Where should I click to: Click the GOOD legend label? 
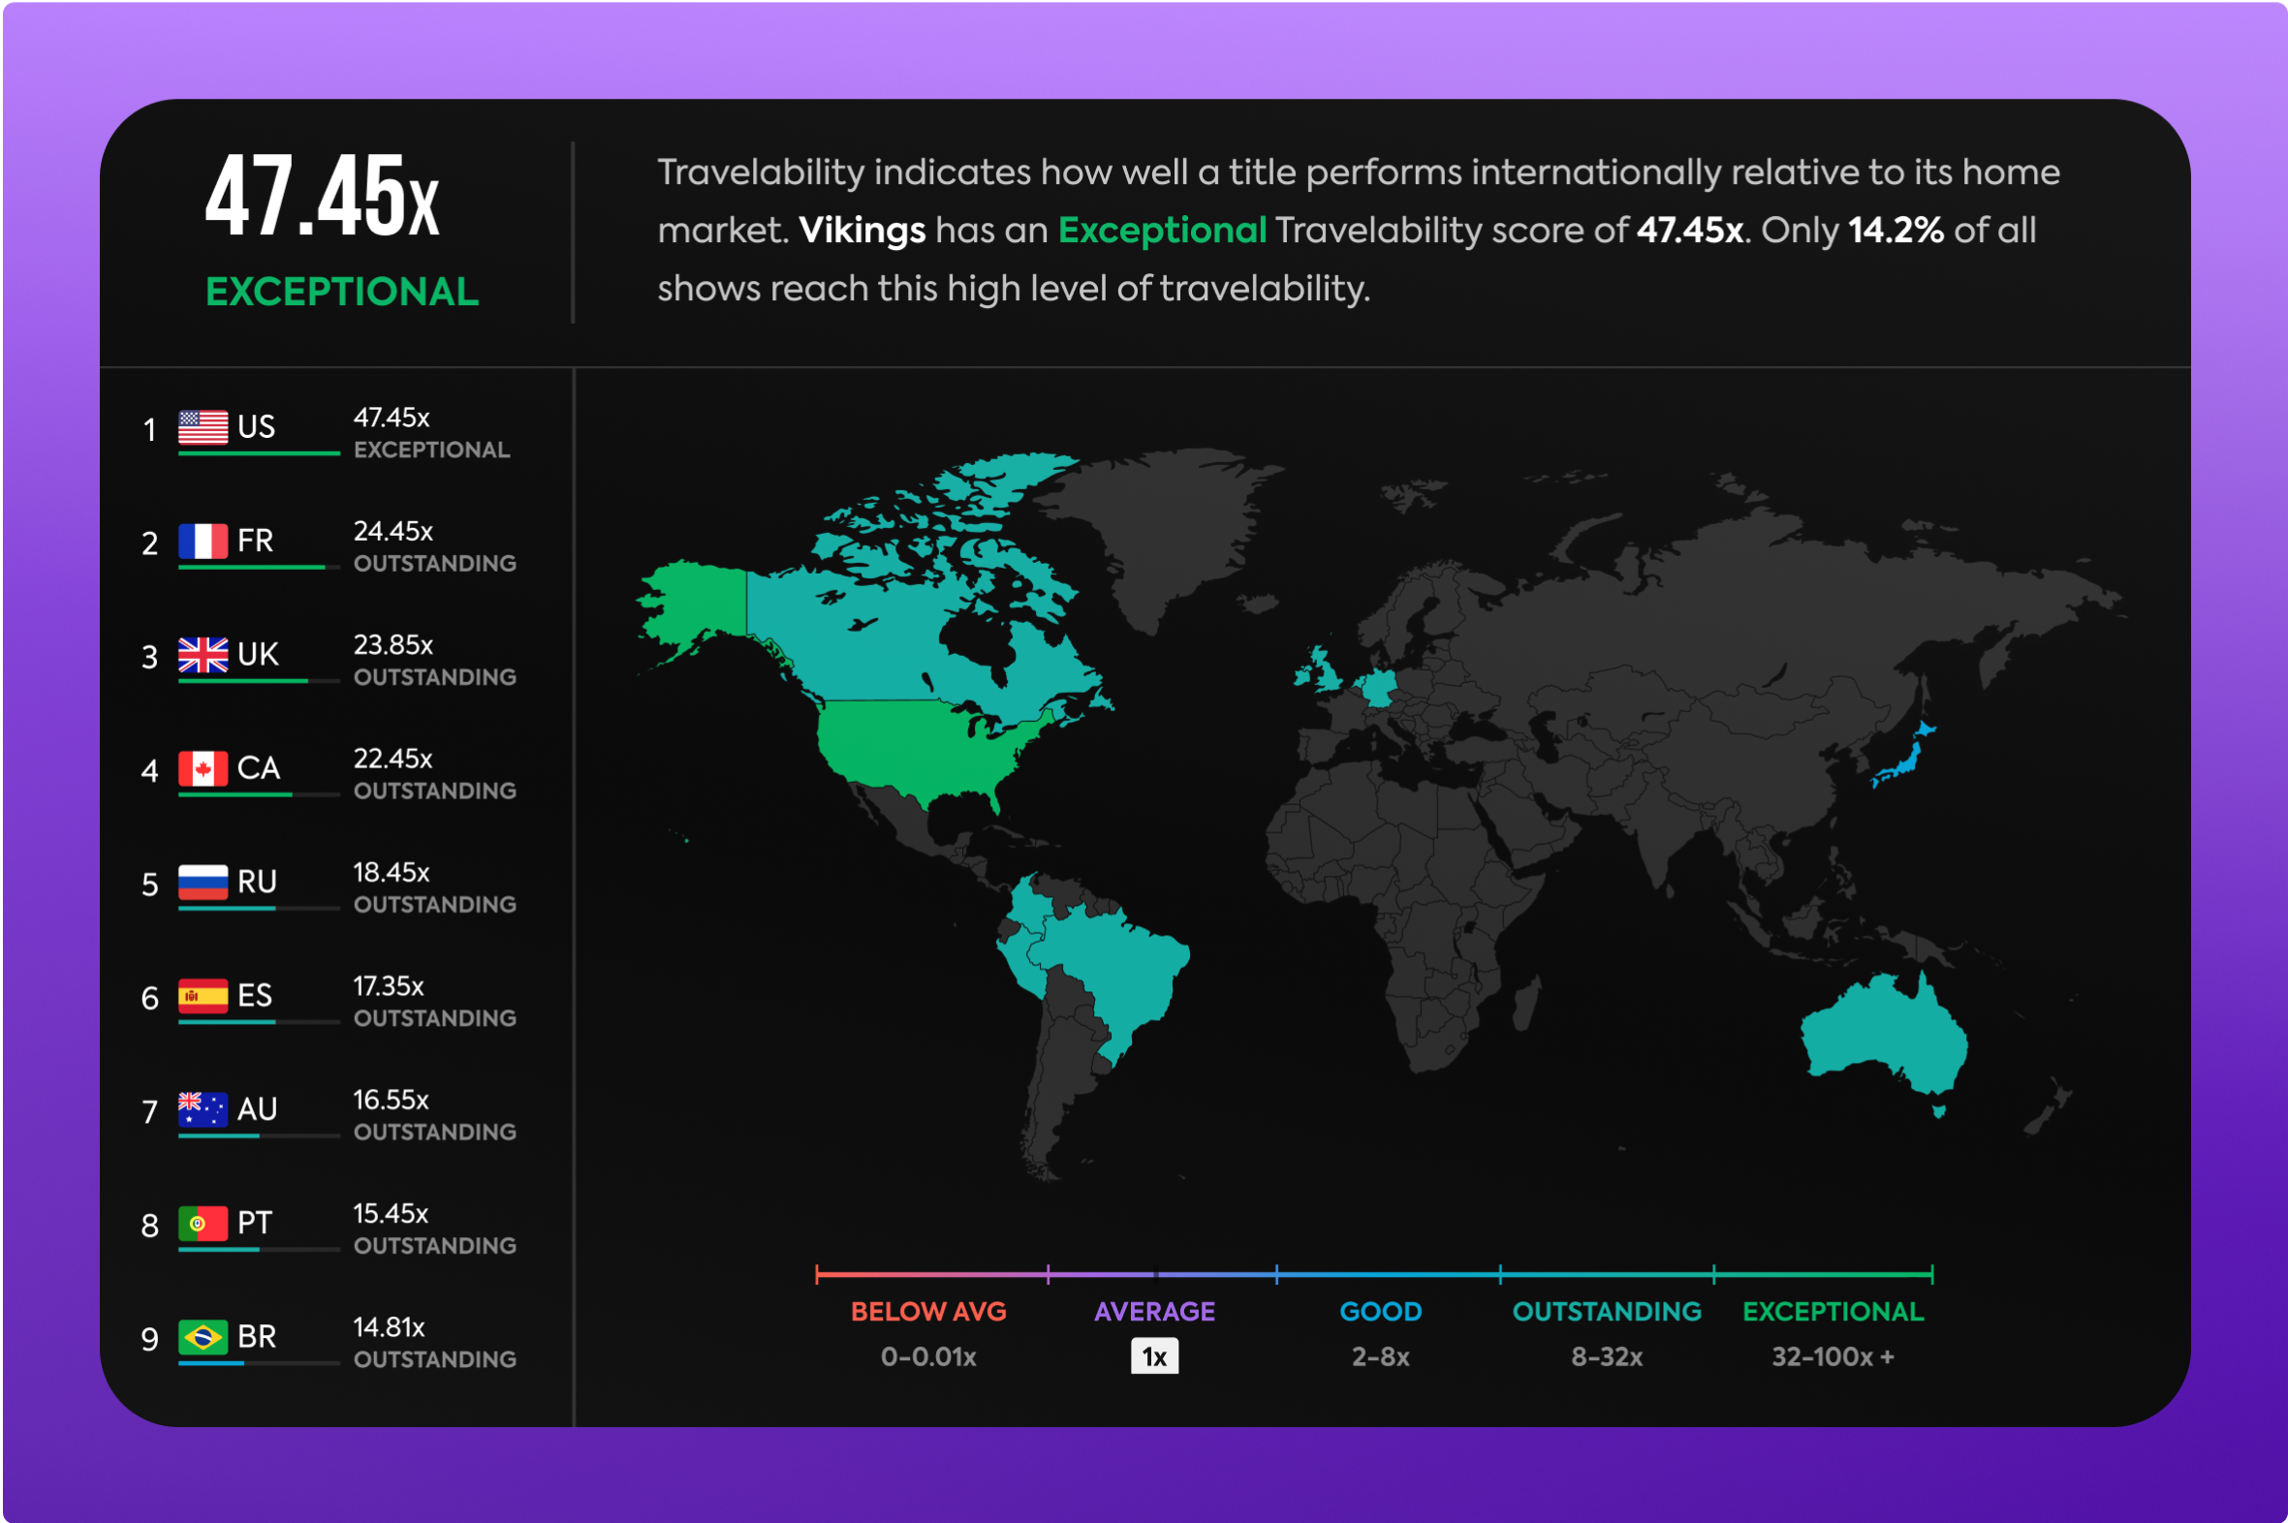(1381, 1311)
